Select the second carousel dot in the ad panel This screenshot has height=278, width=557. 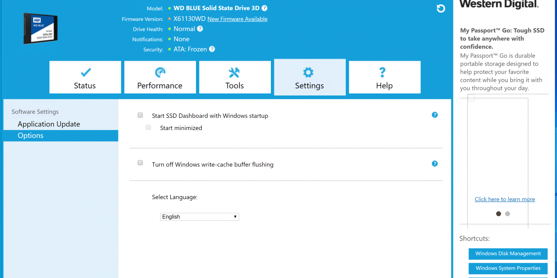[508, 214]
